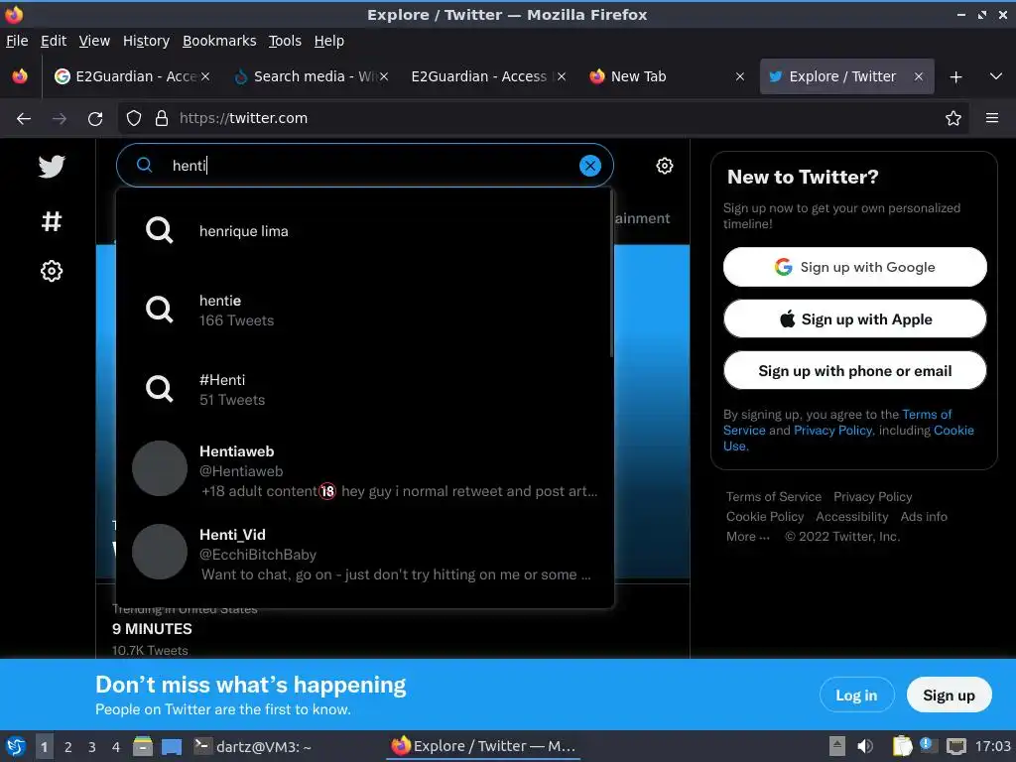Open the tracking protection shield icon
This screenshot has width=1016, height=762.
(x=134, y=118)
